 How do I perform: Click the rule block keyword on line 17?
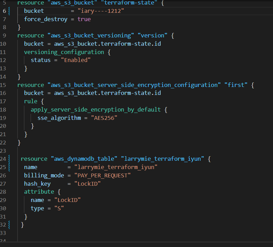point(31,102)
